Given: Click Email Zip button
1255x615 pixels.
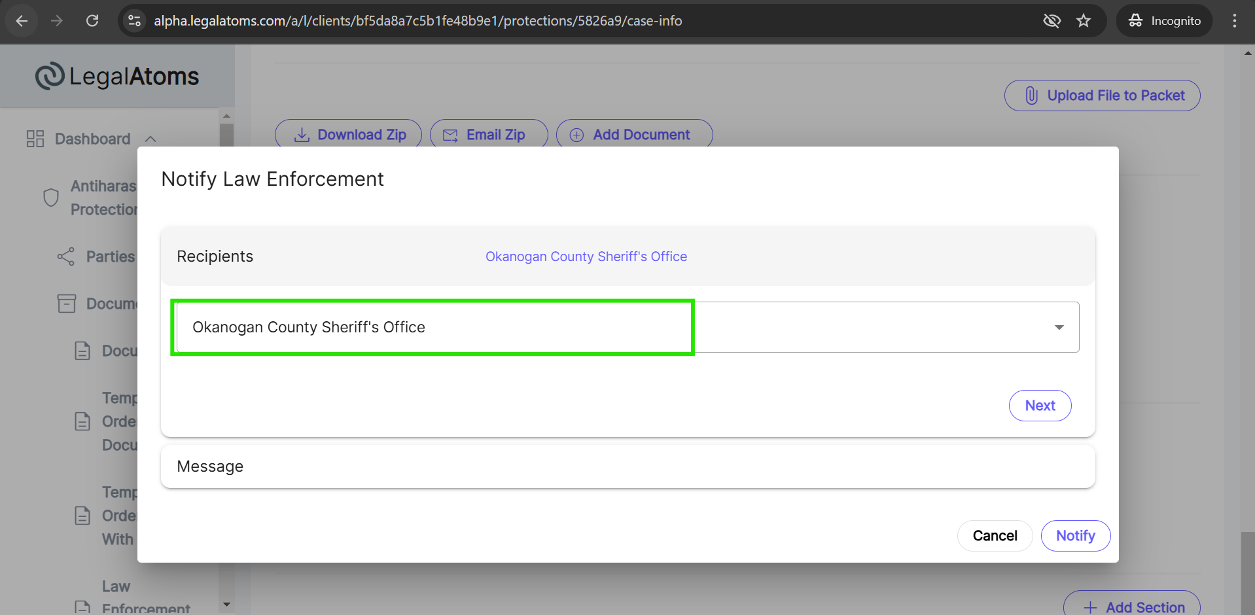Looking at the screenshot, I should pyautogui.click(x=489, y=134).
